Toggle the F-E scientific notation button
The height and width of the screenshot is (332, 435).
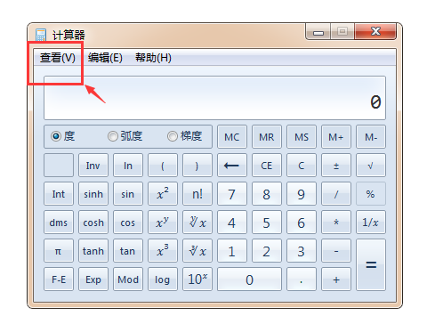tap(59, 279)
